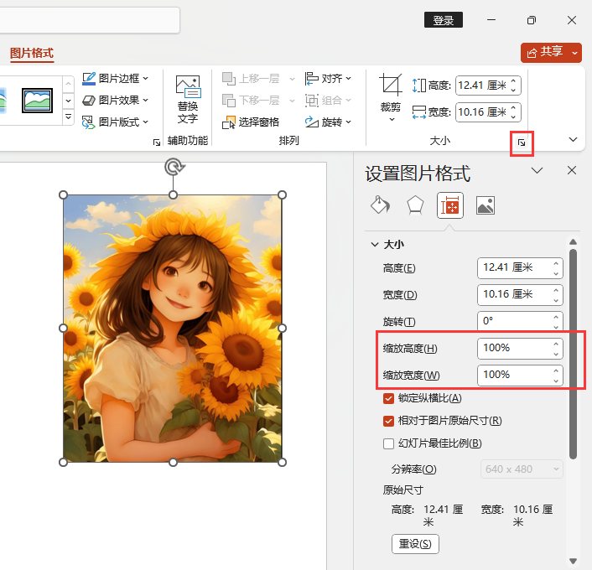The height and width of the screenshot is (570, 592).
Task: Click the picture's top-left resize handle
Action: pyautogui.click(x=64, y=195)
